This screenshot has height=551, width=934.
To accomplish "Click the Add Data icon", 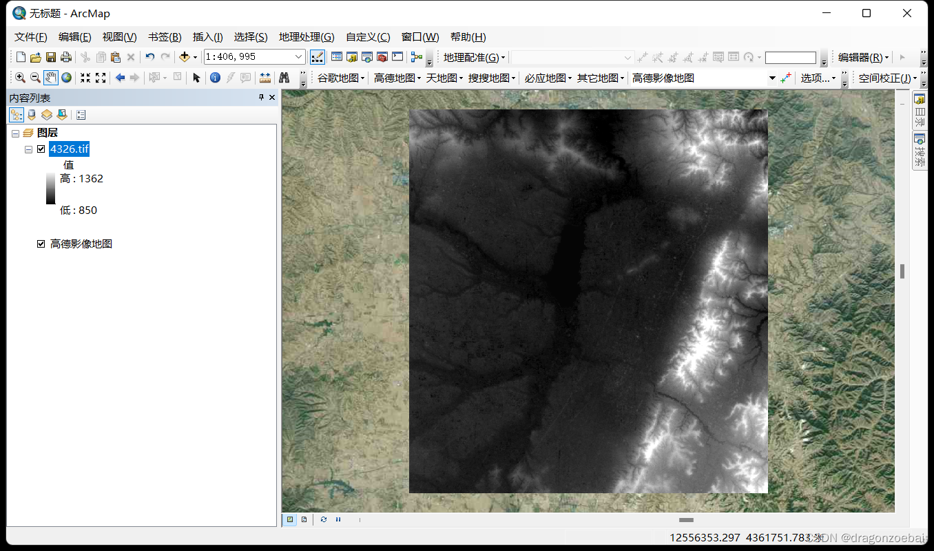I will tap(183, 57).
